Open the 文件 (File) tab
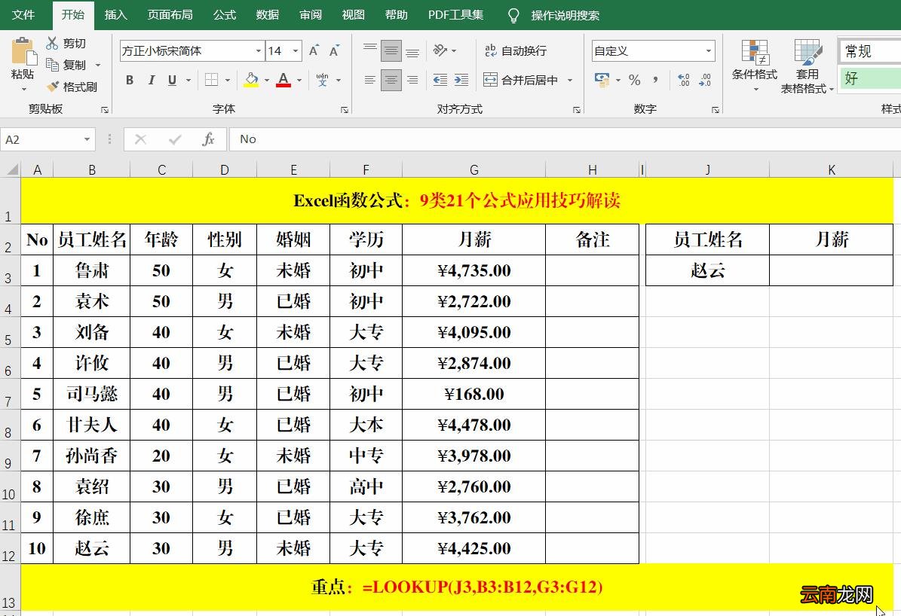The image size is (901, 616). tap(23, 15)
